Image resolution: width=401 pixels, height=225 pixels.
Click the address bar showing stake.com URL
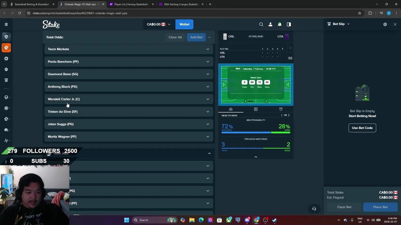coord(191,13)
